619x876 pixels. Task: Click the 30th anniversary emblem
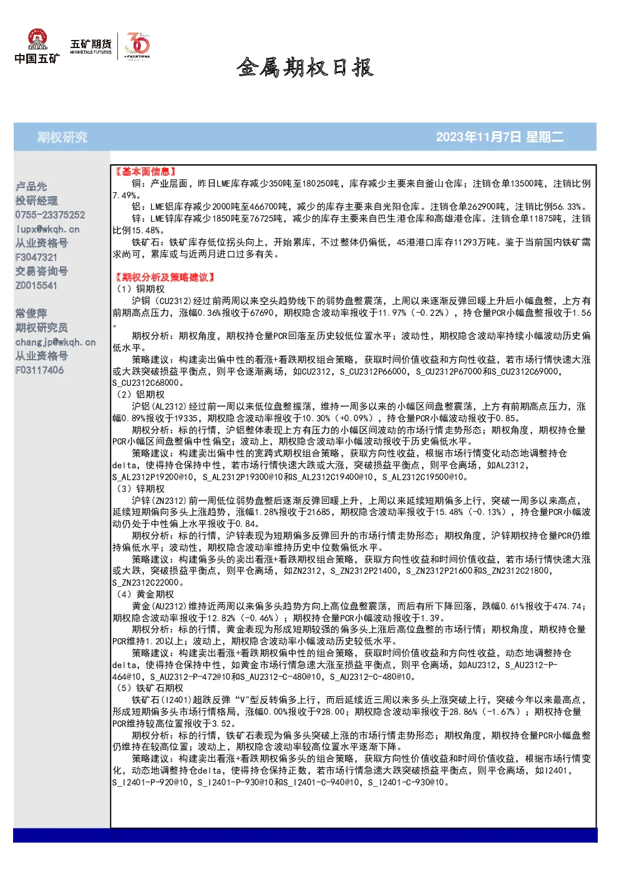(137, 46)
